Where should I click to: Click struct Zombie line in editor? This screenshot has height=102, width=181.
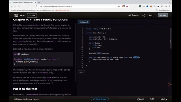point(95,43)
